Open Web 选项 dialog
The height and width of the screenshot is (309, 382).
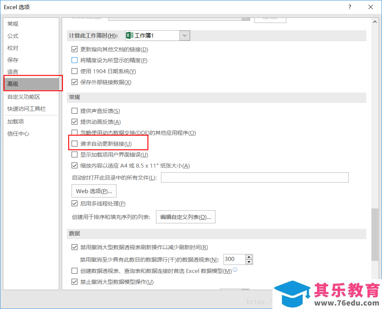pos(94,191)
